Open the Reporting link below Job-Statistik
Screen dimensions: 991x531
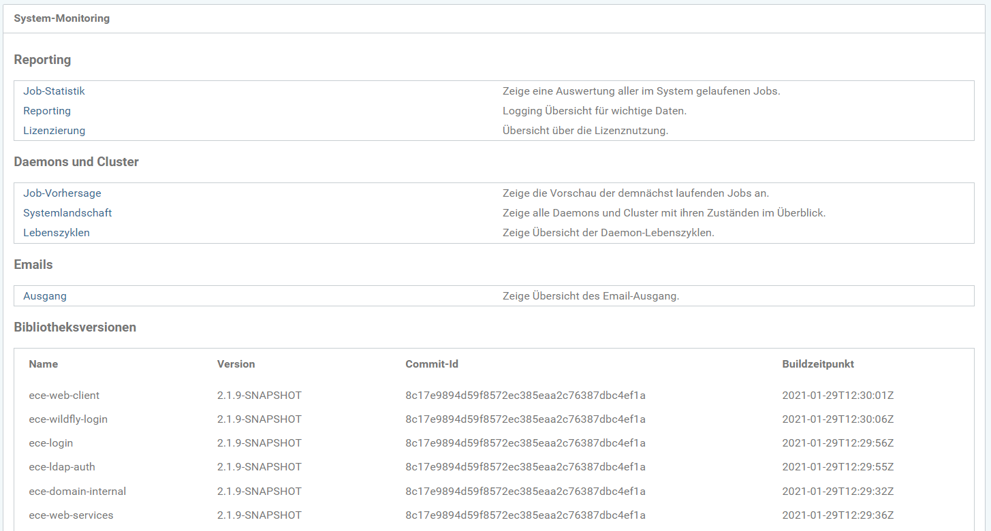coord(47,111)
